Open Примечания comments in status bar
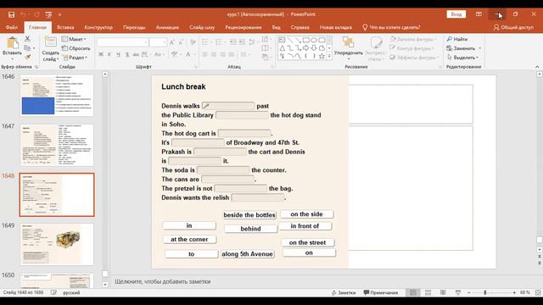543x305 pixels. click(x=380, y=292)
